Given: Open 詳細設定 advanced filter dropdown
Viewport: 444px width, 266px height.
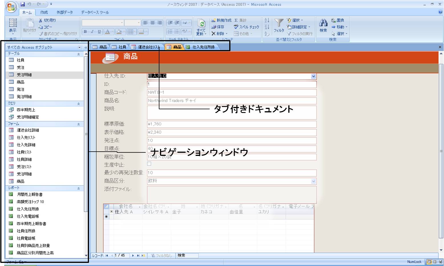Looking at the screenshot, I should pos(299,27).
